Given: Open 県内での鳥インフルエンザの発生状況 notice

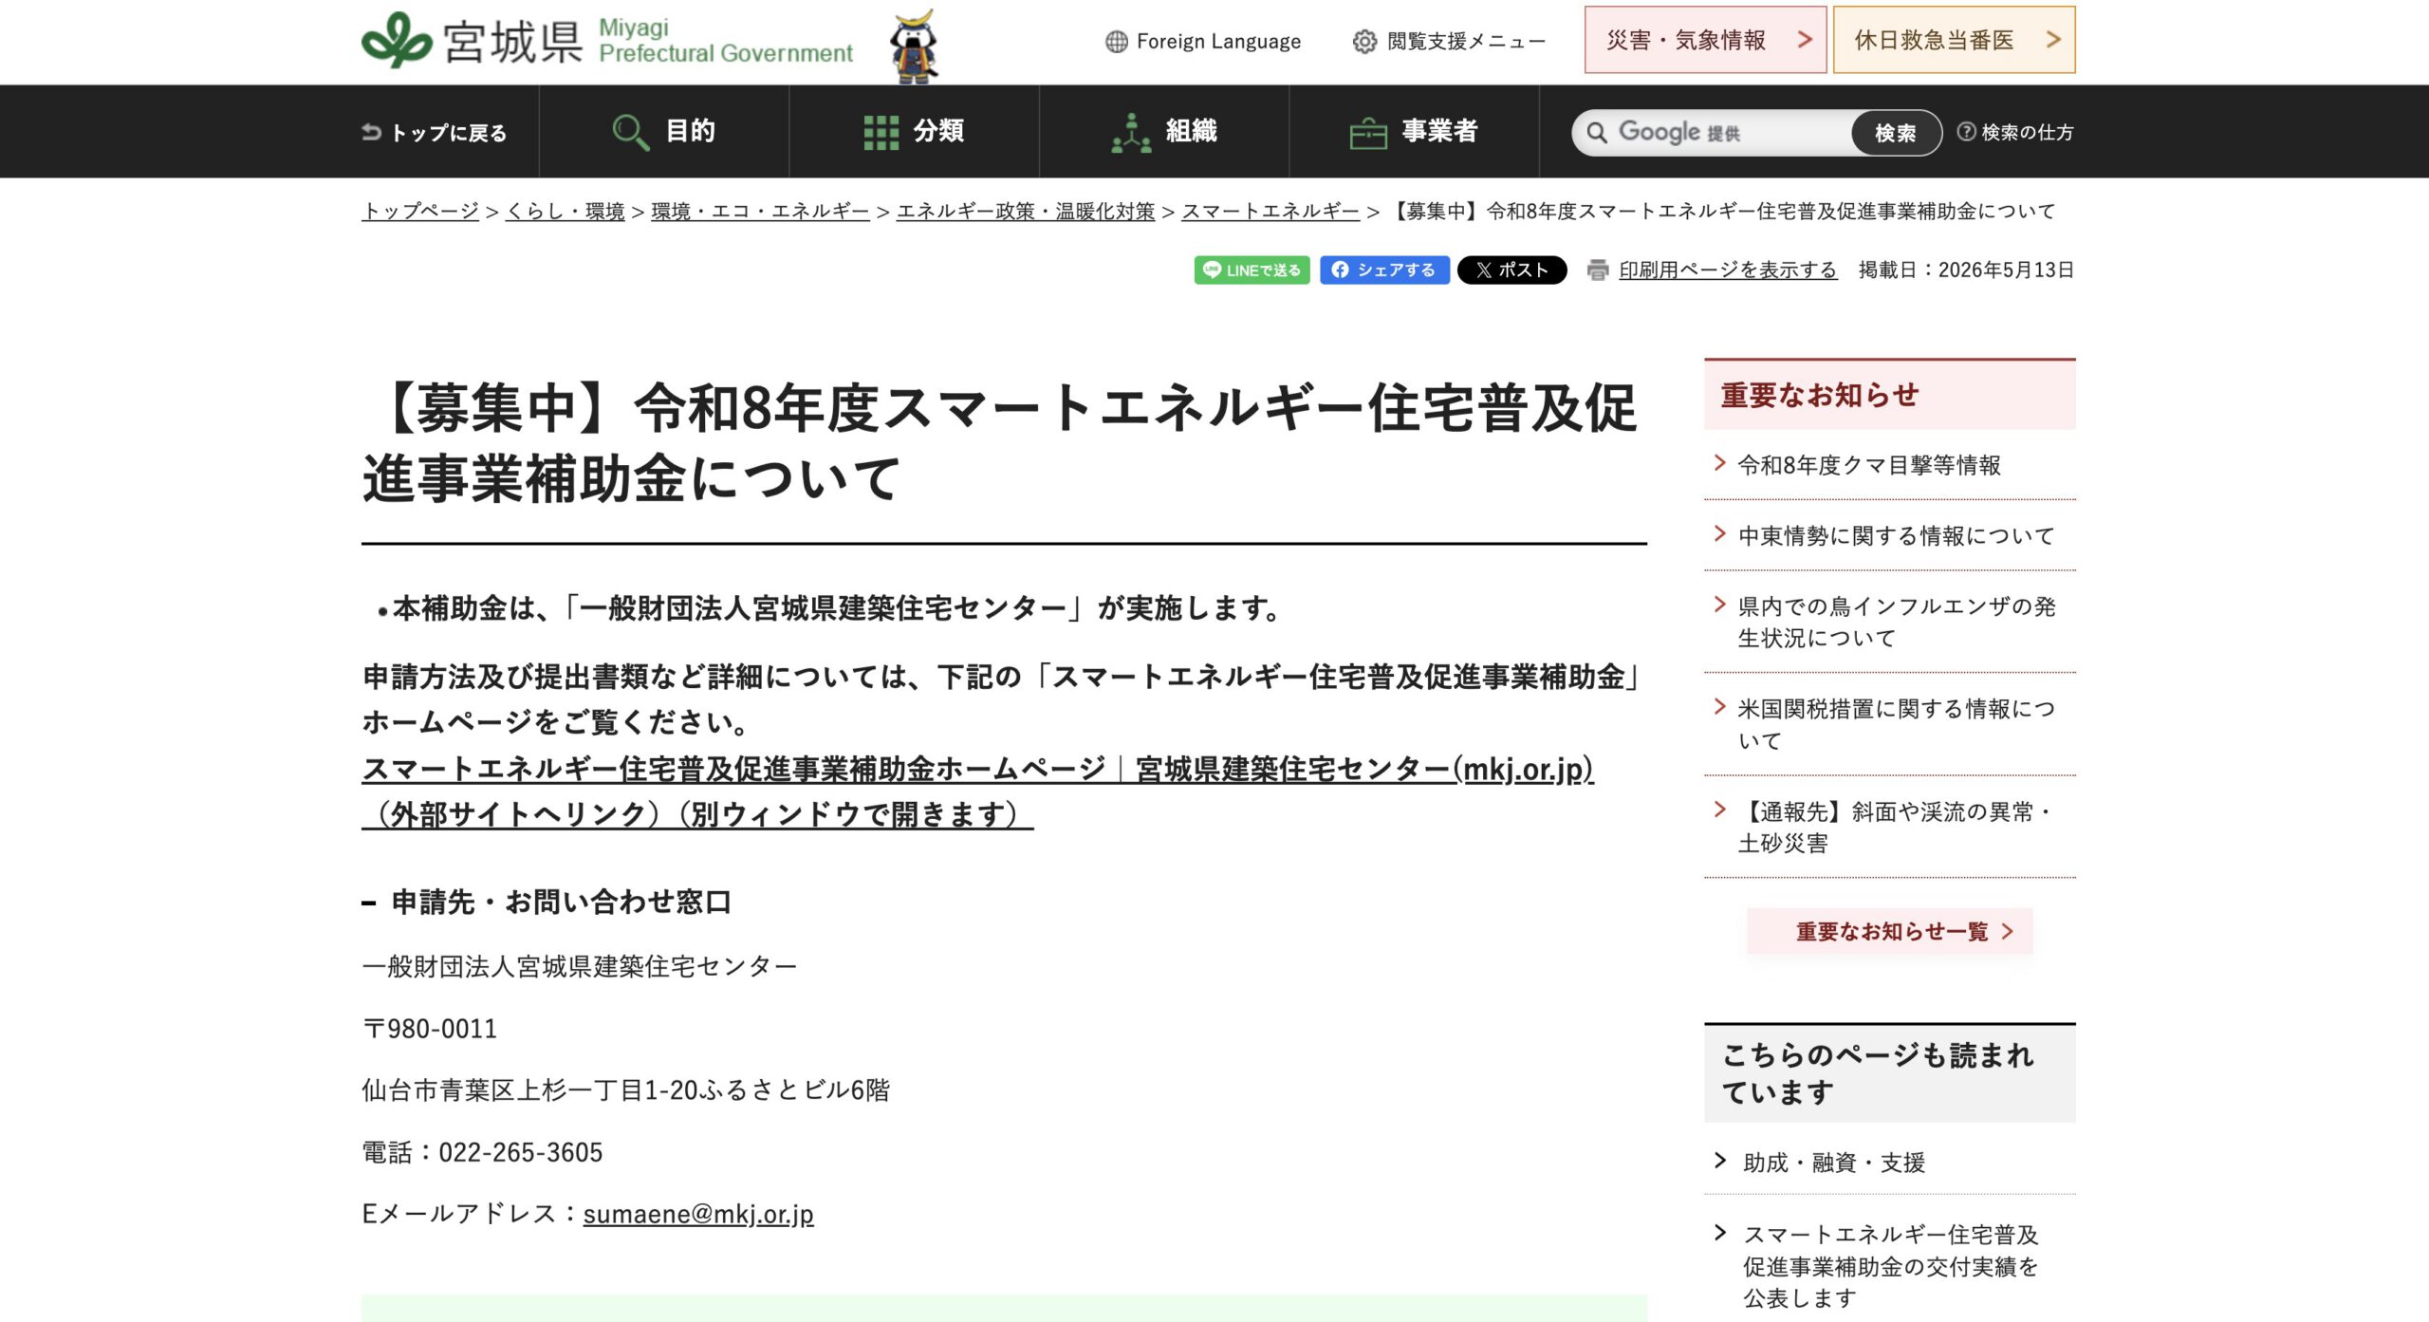Looking at the screenshot, I should [1896, 622].
